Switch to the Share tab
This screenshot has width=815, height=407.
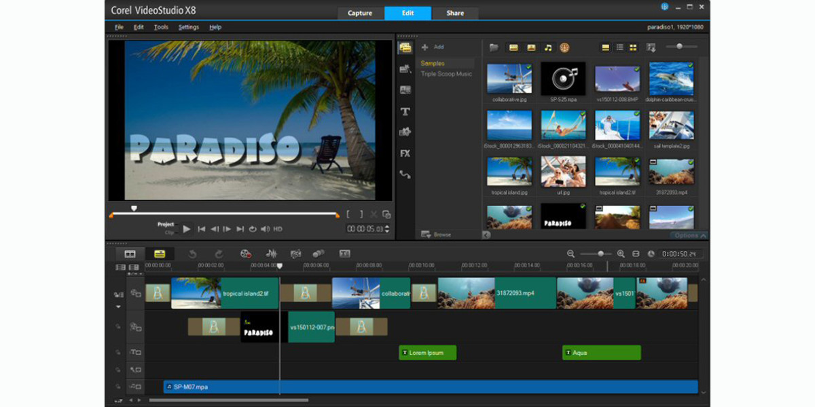tap(455, 13)
